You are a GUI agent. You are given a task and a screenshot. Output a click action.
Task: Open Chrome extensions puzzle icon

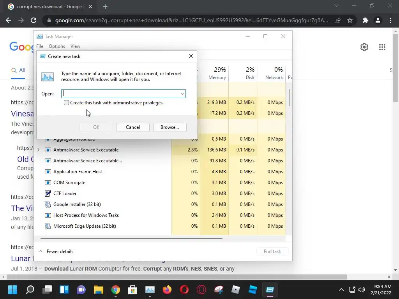365,20
